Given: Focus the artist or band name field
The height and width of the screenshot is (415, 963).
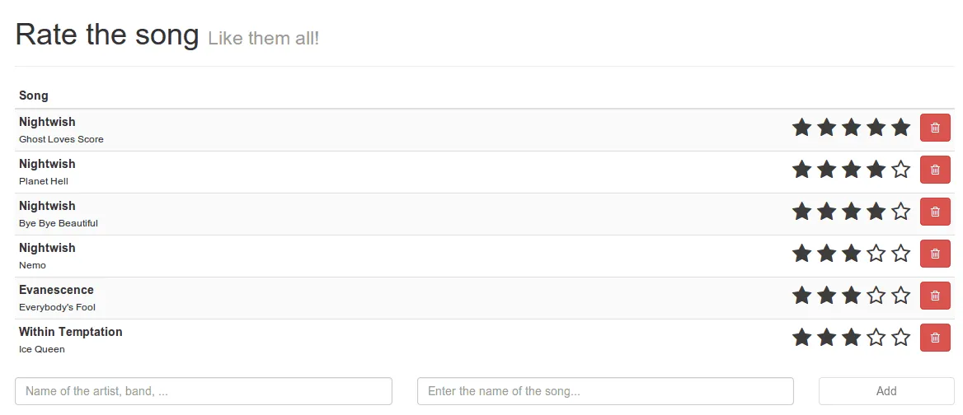Looking at the screenshot, I should (x=204, y=391).
